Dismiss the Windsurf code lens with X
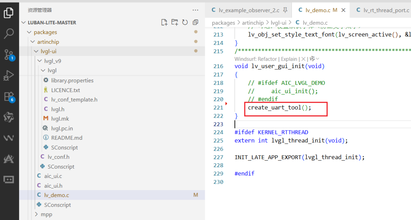Viewport: 411px width, 220px height. pyautogui.click(x=303, y=59)
